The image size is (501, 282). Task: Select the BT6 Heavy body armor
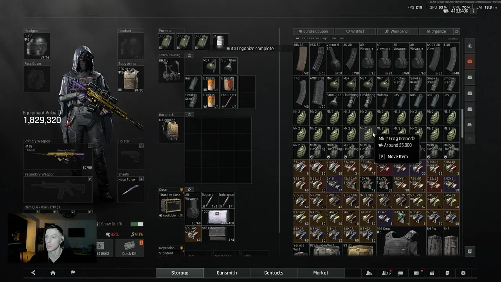(x=131, y=80)
